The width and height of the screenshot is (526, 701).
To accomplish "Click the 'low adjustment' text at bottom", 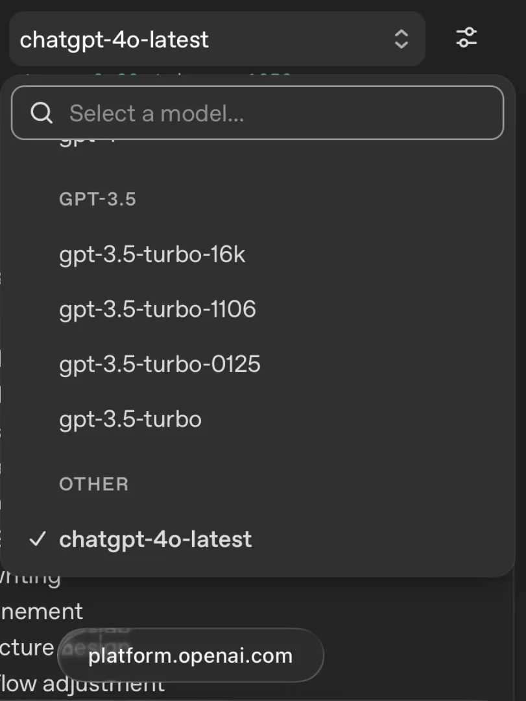I will tap(82, 685).
